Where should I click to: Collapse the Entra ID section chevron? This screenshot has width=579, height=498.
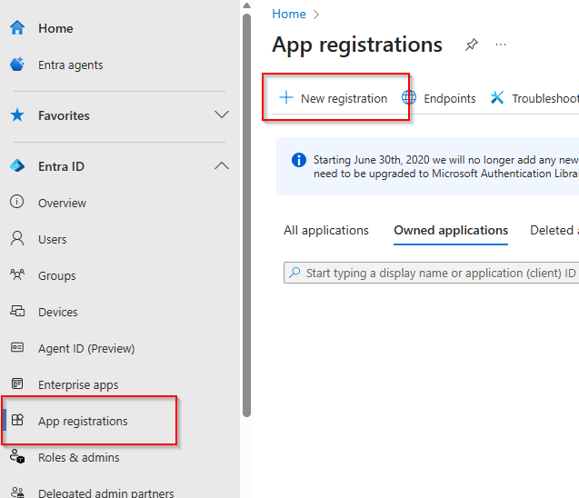tap(221, 166)
